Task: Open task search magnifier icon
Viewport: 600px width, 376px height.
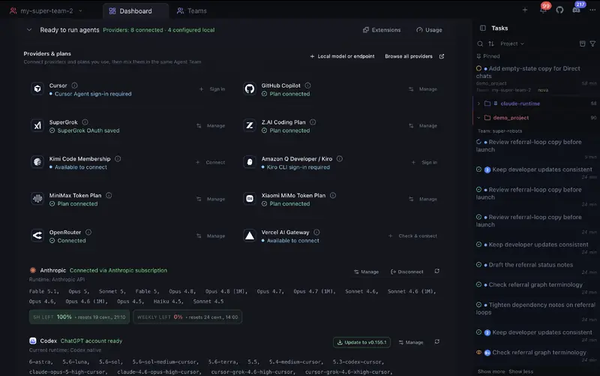Action: 480,44
